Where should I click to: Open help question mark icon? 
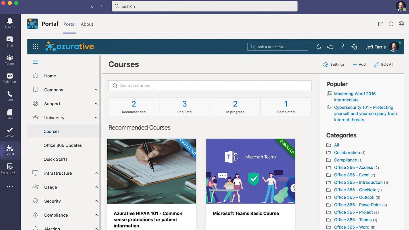click(342, 47)
